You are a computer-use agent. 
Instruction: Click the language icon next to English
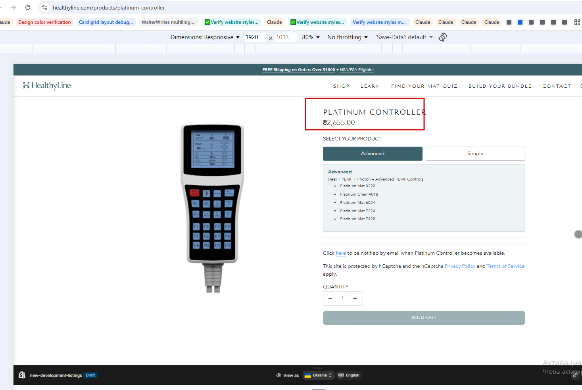341,375
